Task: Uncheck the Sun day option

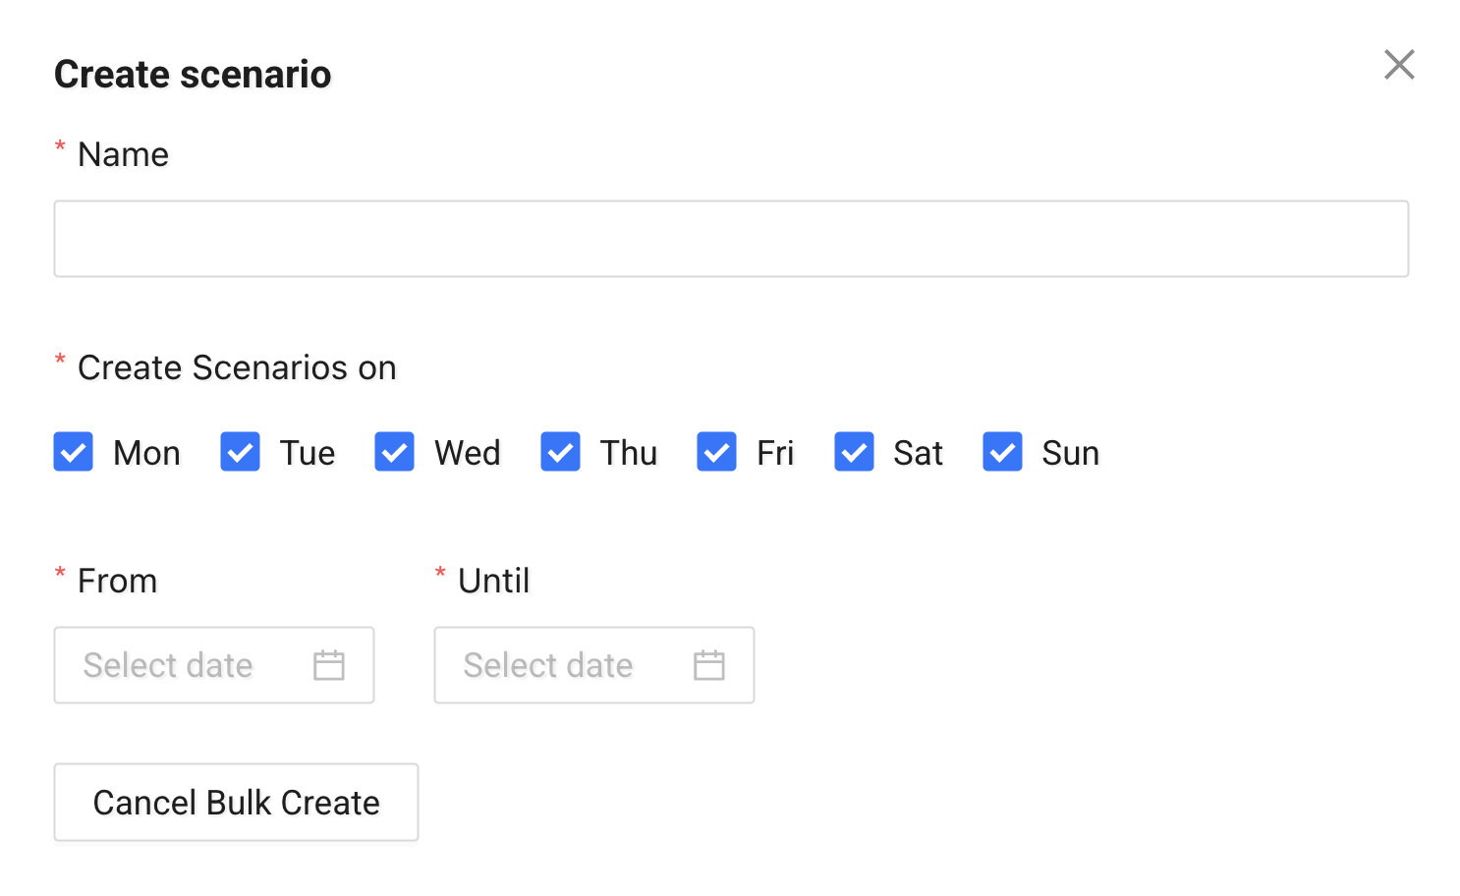Action: 1002,452
